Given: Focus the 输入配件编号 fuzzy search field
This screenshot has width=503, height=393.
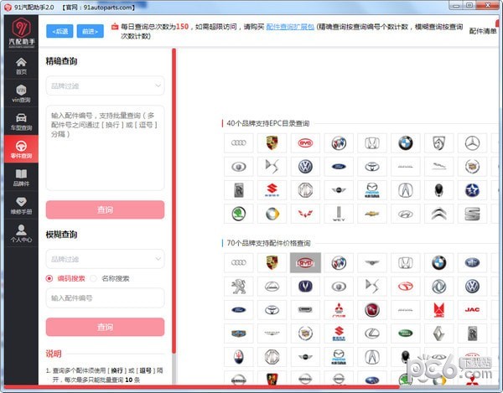Looking at the screenshot, I should [106, 298].
